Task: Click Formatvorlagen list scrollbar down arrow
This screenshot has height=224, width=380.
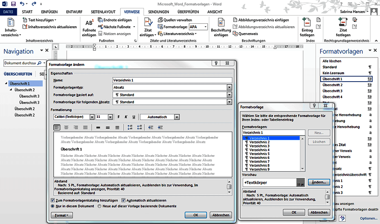Action: [x=302, y=169]
